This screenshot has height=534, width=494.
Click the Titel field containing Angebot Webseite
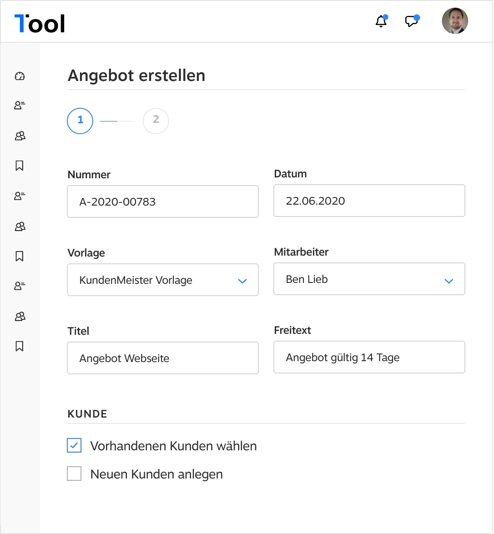(163, 358)
